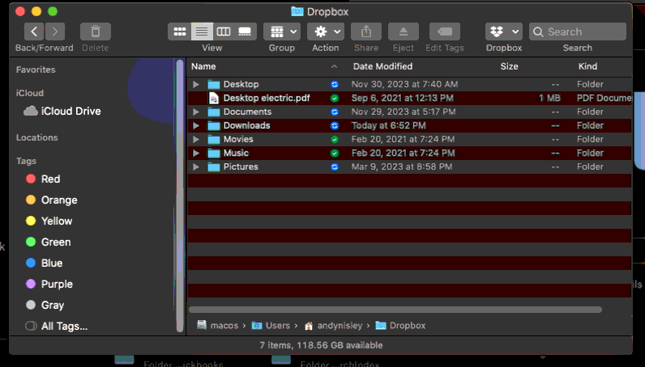Click the Favorites sidebar heading
Image resolution: width=645 pixels, height=367 pixels.
36,70
